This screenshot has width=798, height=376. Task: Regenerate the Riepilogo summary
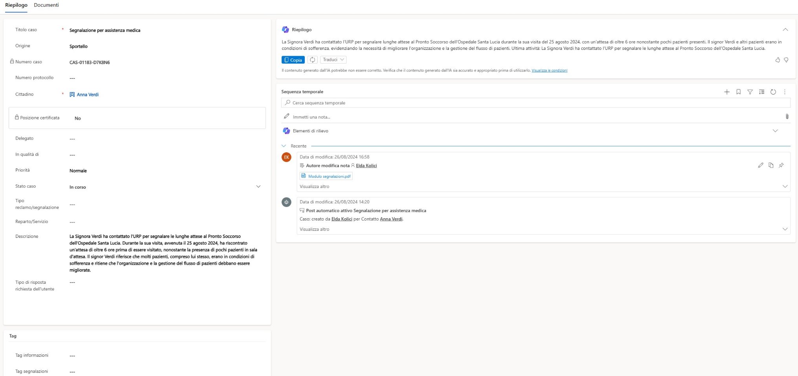point(312,60)
